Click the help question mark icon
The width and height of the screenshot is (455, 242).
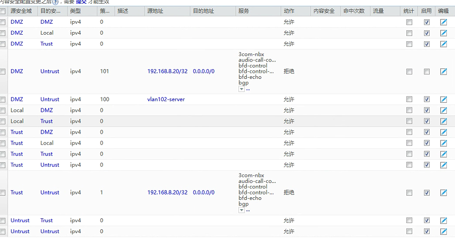[55, 2]
